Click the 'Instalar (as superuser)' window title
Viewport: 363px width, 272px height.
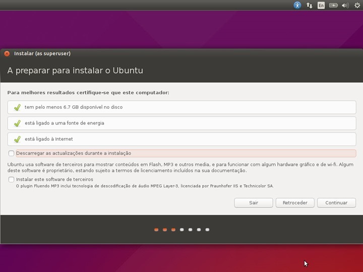pyautogui.click(x=42, y=54)
